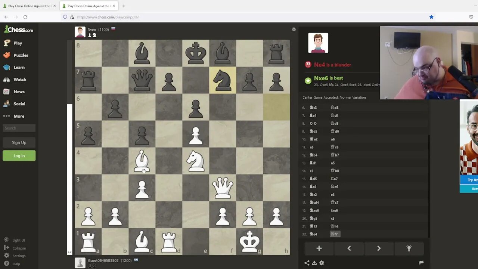
Task: Switch to the first Play Chess Online browser tab
Action: click(29, 6)
